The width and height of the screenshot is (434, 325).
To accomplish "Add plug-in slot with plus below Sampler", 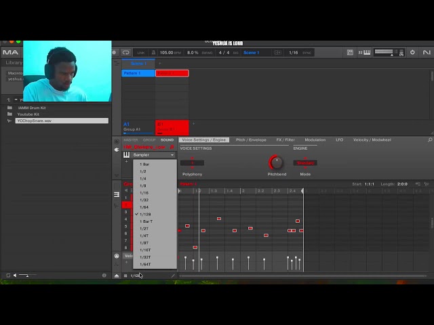I will coord(127,161).
